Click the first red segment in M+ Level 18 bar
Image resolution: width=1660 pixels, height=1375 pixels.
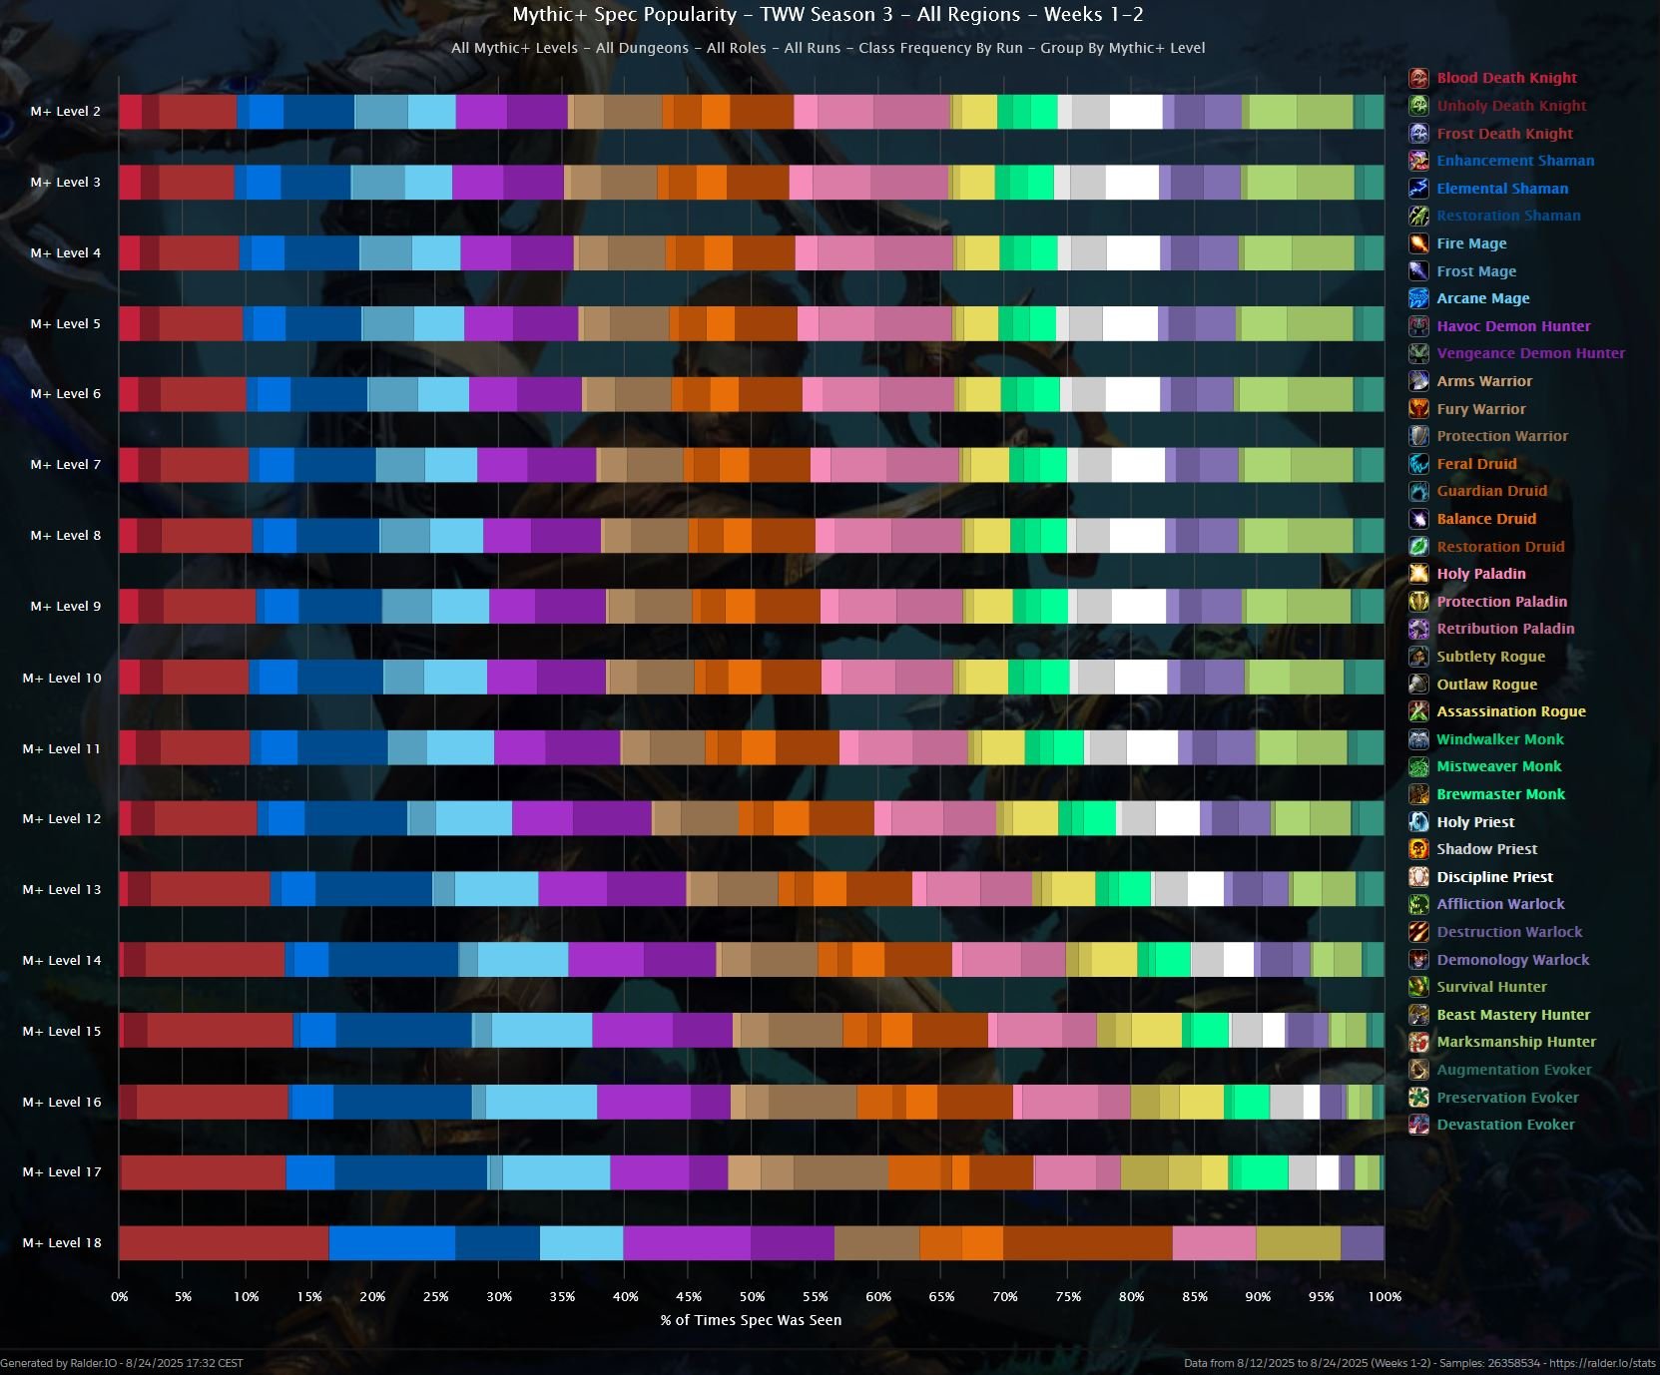click(x=224, y=1243)
